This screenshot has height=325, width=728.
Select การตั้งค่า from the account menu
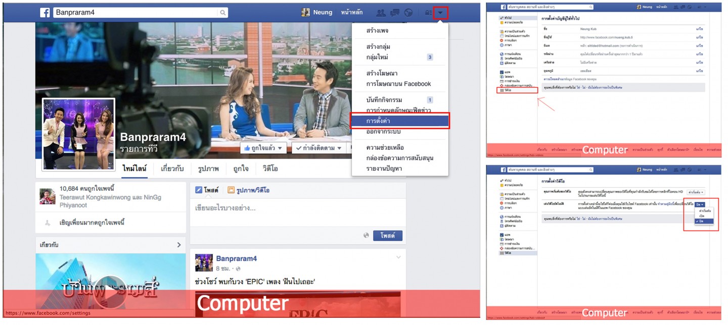click(399, 121)
